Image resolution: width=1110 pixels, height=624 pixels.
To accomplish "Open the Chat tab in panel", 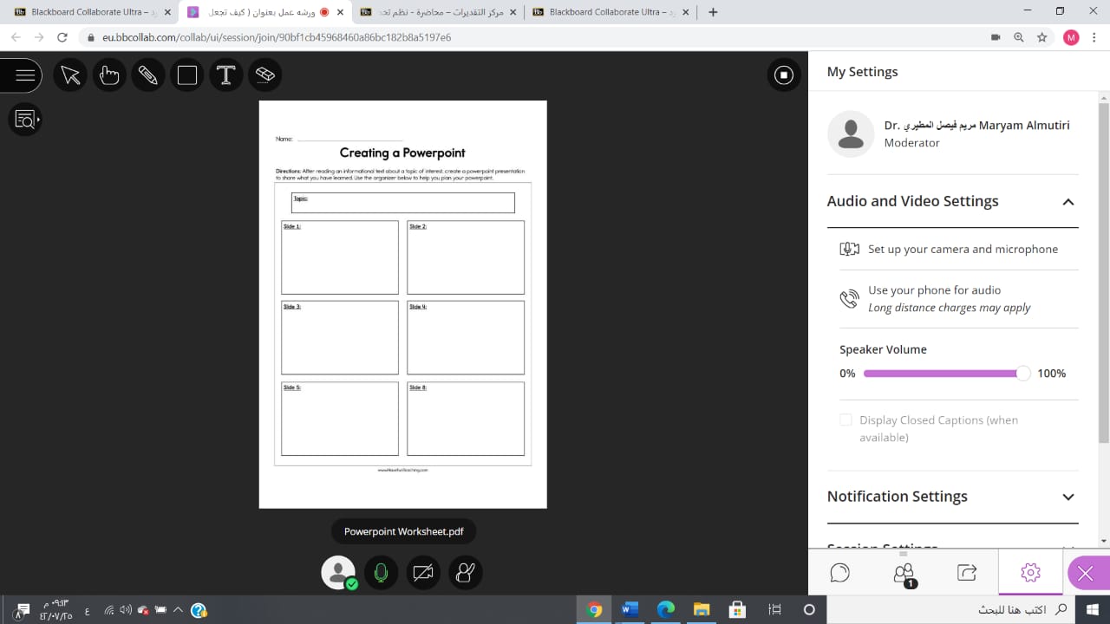I will 839,573.
